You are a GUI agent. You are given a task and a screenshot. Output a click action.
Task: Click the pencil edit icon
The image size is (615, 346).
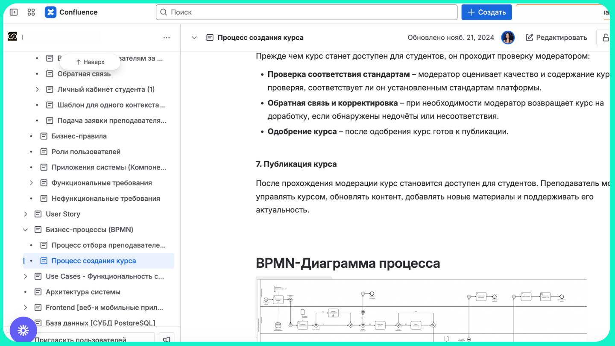[x=529, y=38]
